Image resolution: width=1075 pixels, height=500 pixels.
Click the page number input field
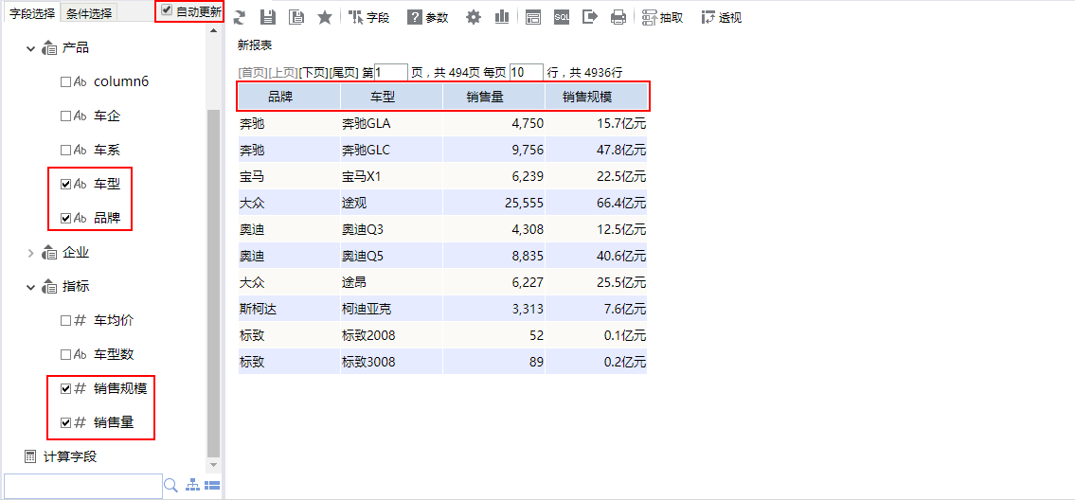coord(391,72)
